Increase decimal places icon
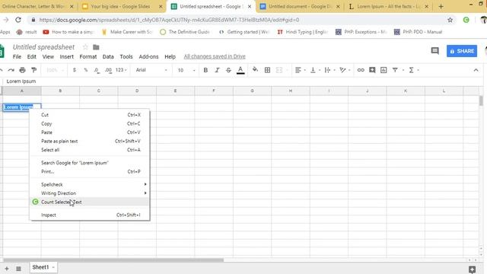This screenshot has width=487, height=274. pos(108,70)
